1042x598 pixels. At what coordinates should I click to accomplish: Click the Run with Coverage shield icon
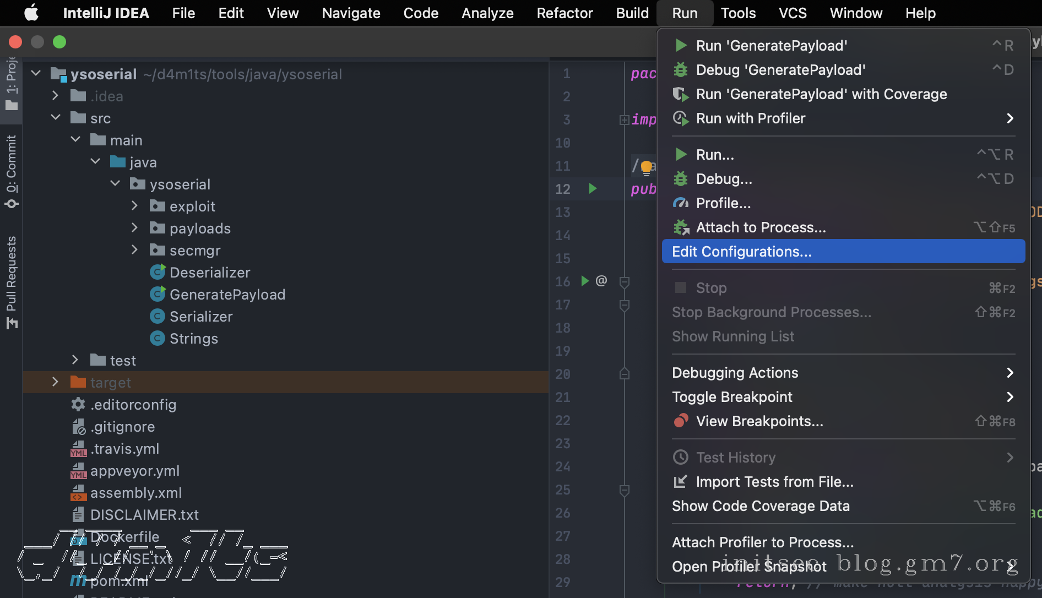point(681,94)
